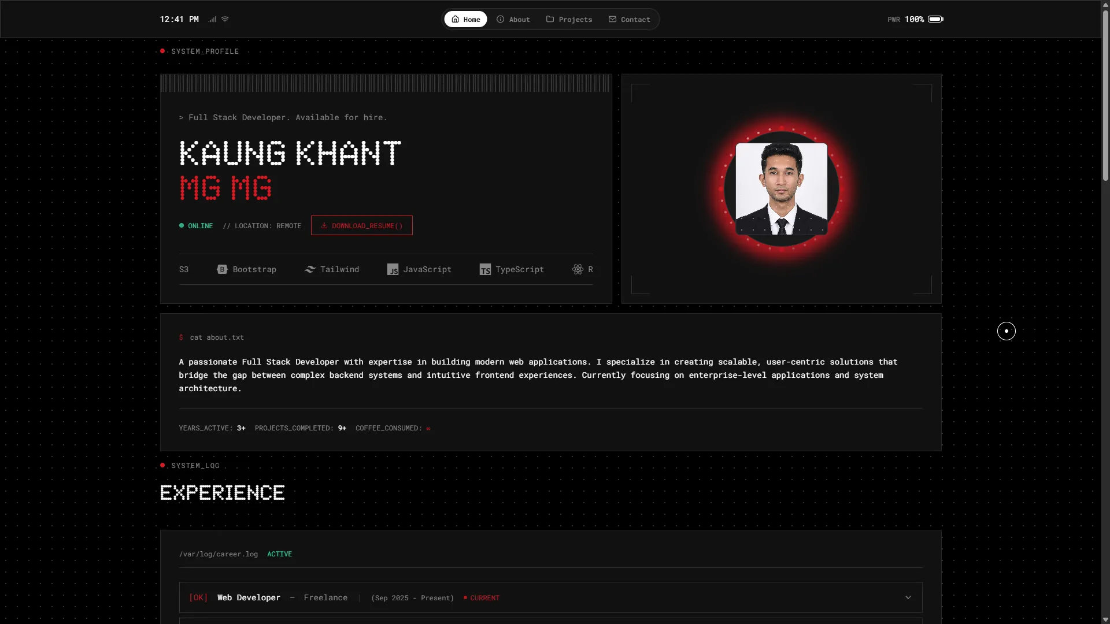Click the React atom icon
The width and height of the screenshot is (1110, 624).
pyautogui.click(x=578, y=269)
